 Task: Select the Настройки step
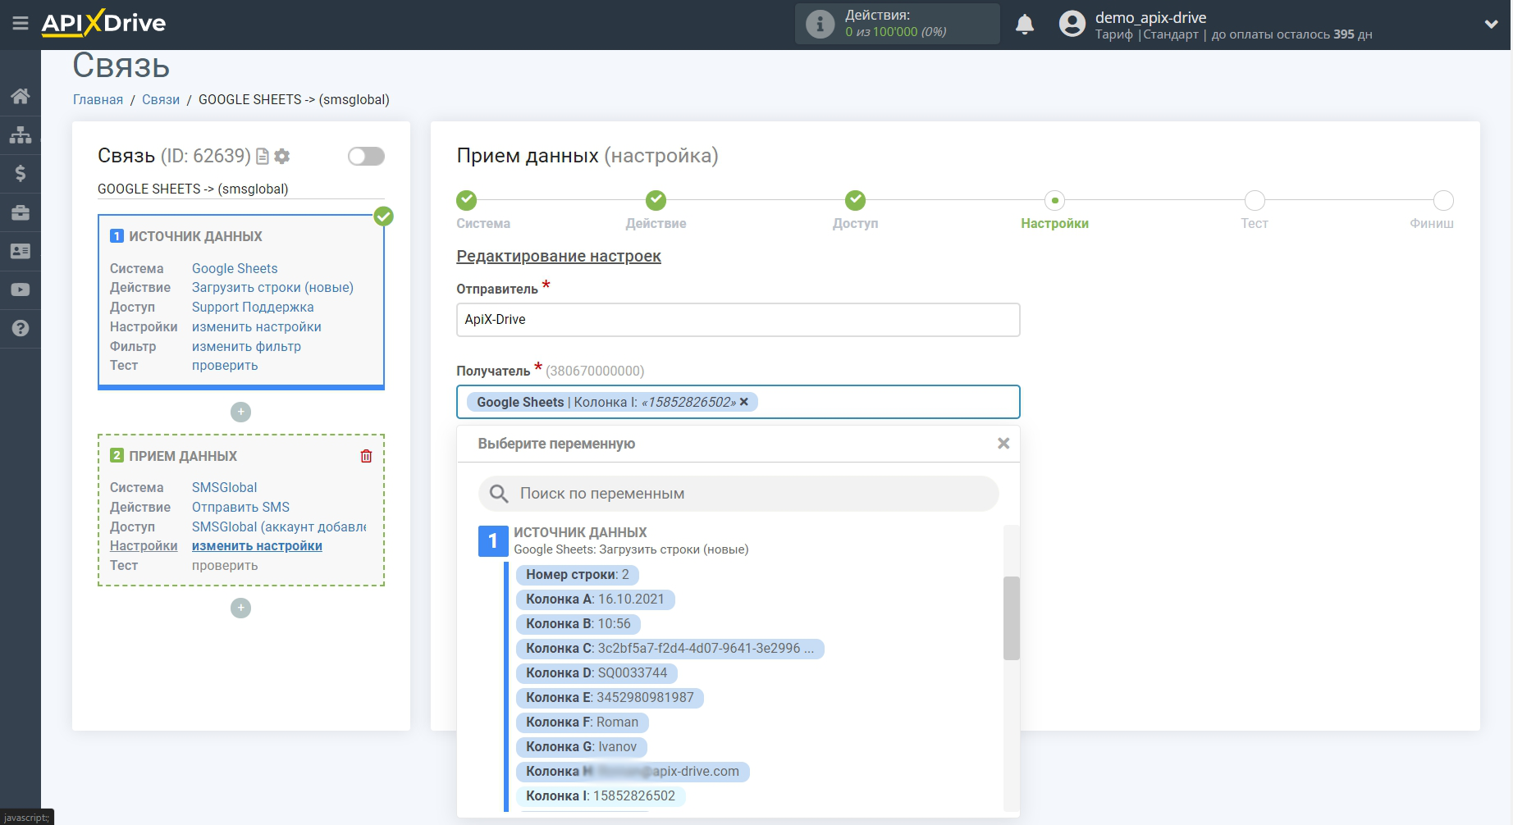point(1054,200)
